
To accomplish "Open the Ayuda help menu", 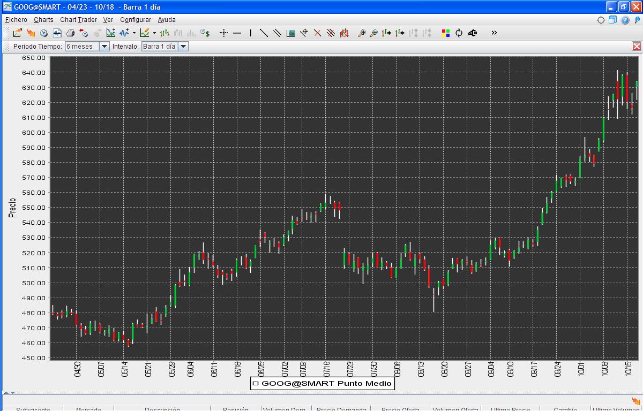I will [167, 20].
